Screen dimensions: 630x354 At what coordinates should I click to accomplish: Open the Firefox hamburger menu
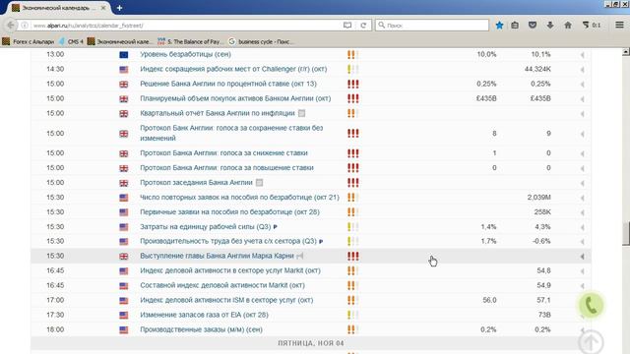click(x=619, y=25)
